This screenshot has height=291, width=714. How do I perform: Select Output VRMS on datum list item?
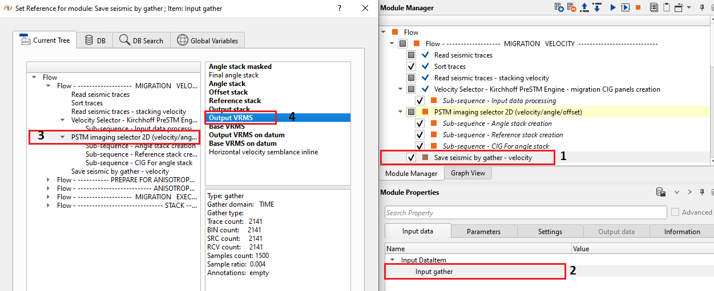click(x=247, y=135)
